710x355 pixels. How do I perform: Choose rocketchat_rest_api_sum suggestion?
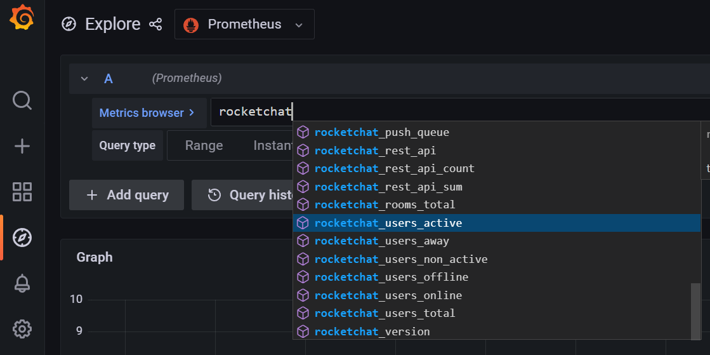[x=497, y=187]
